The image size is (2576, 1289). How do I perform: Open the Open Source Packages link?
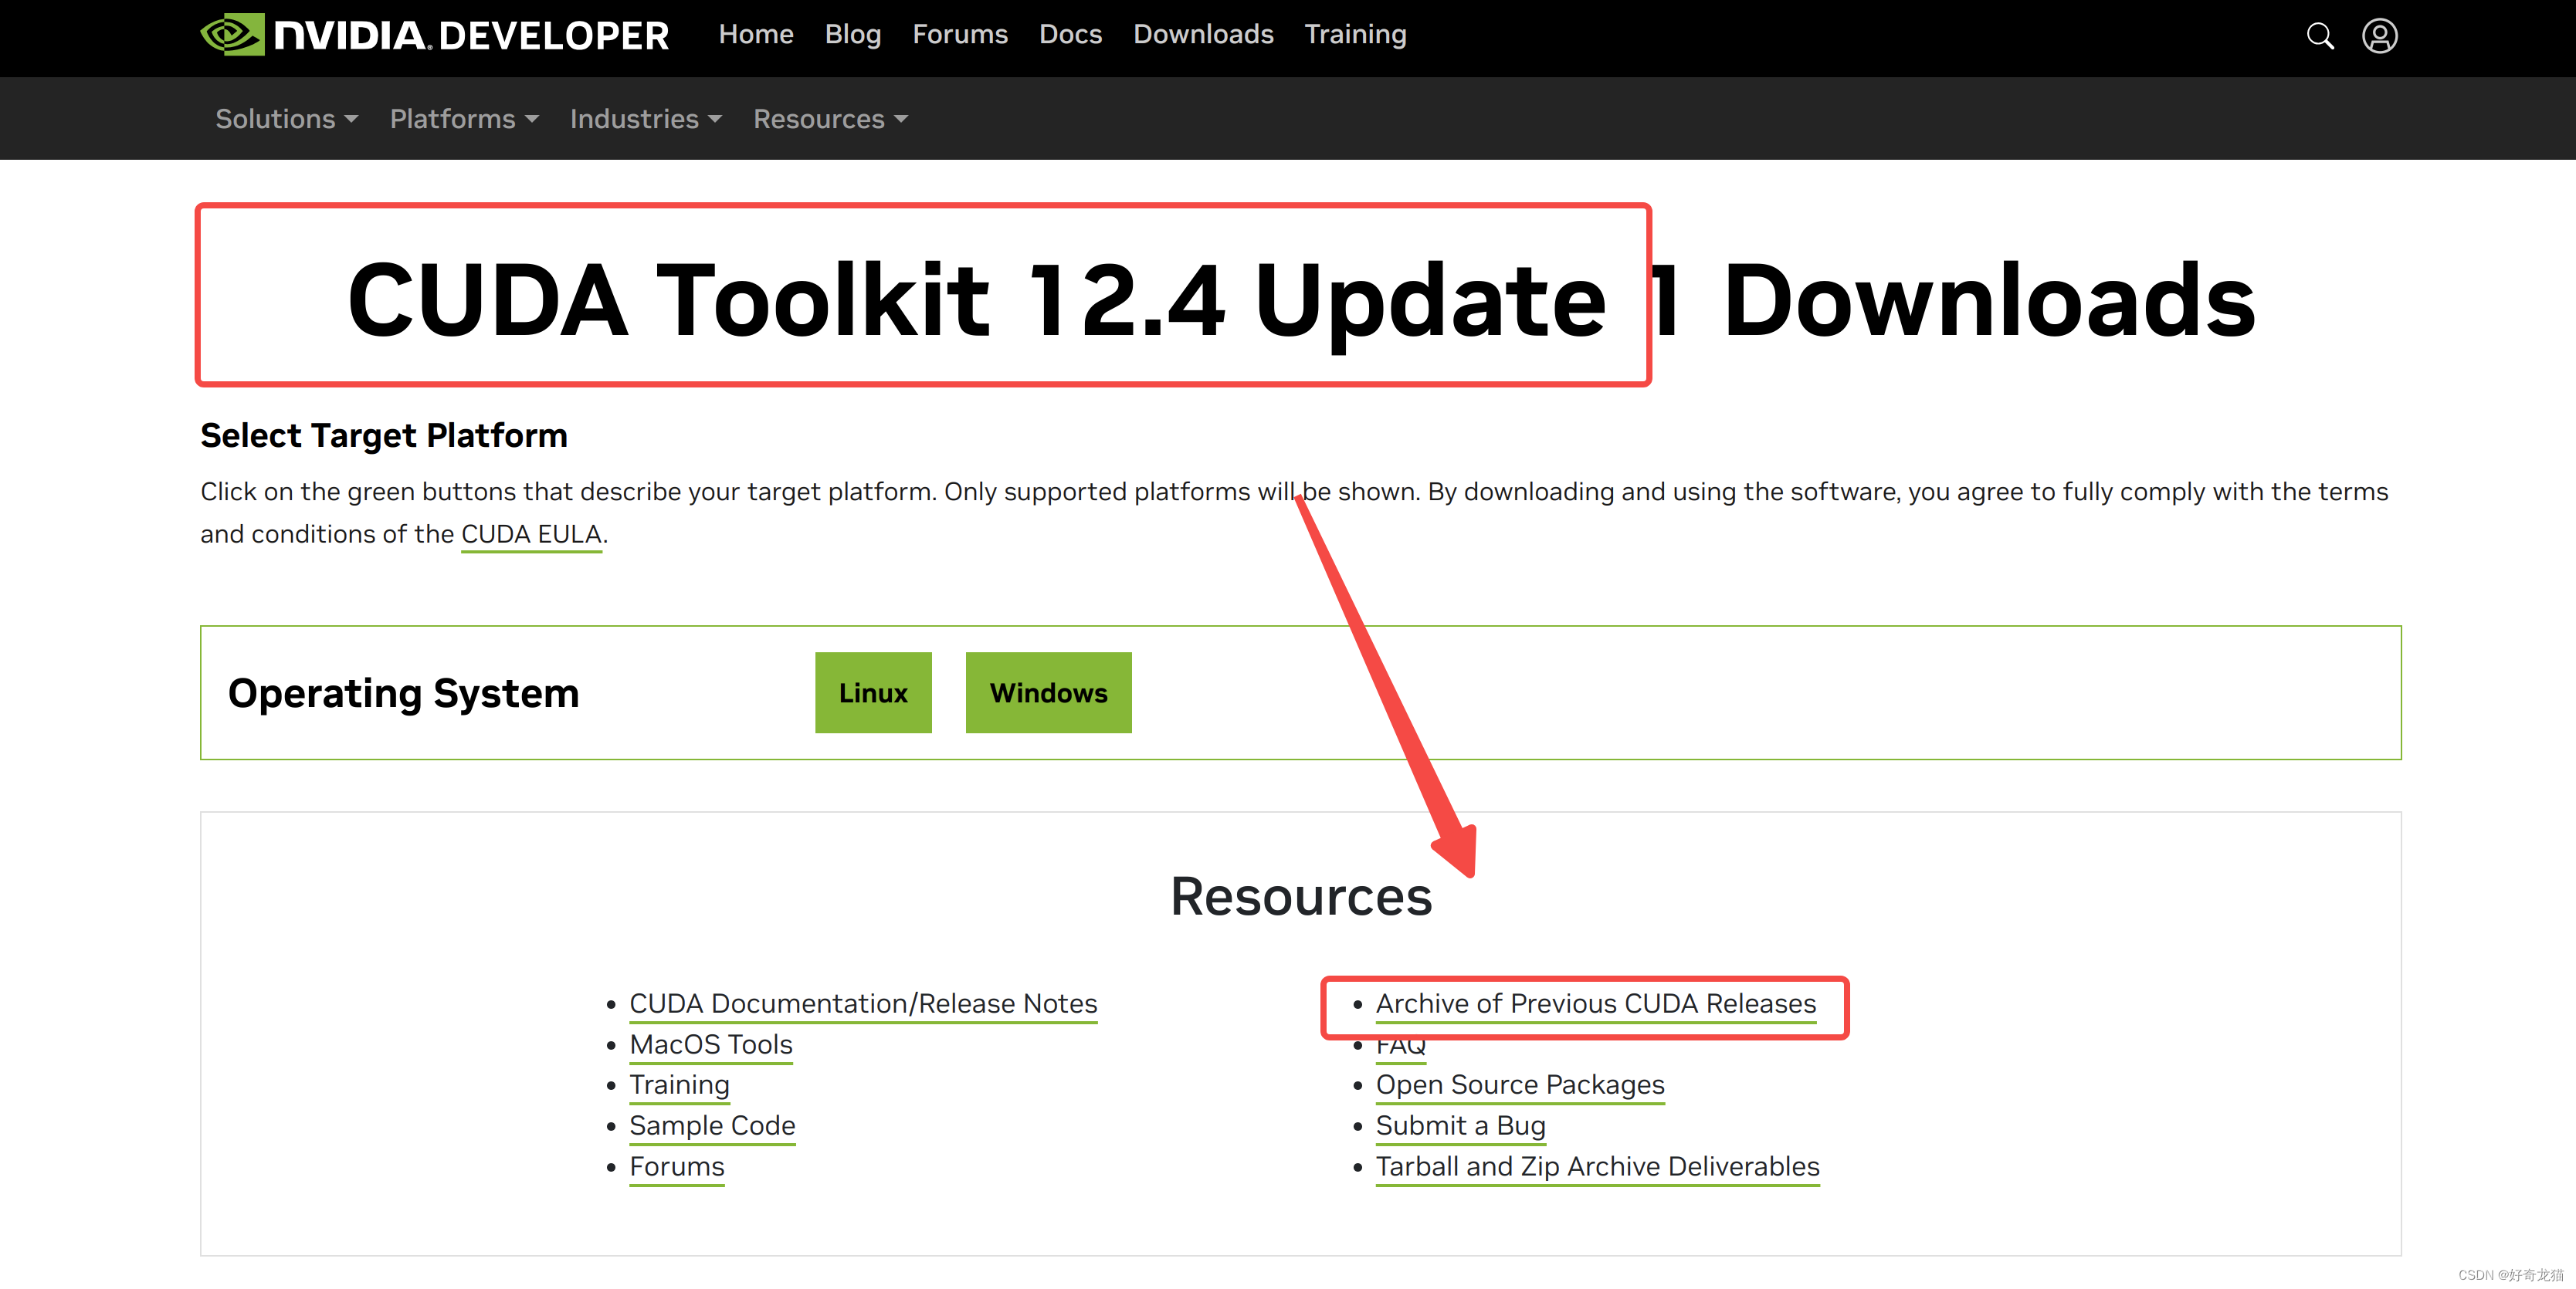1520,1085
